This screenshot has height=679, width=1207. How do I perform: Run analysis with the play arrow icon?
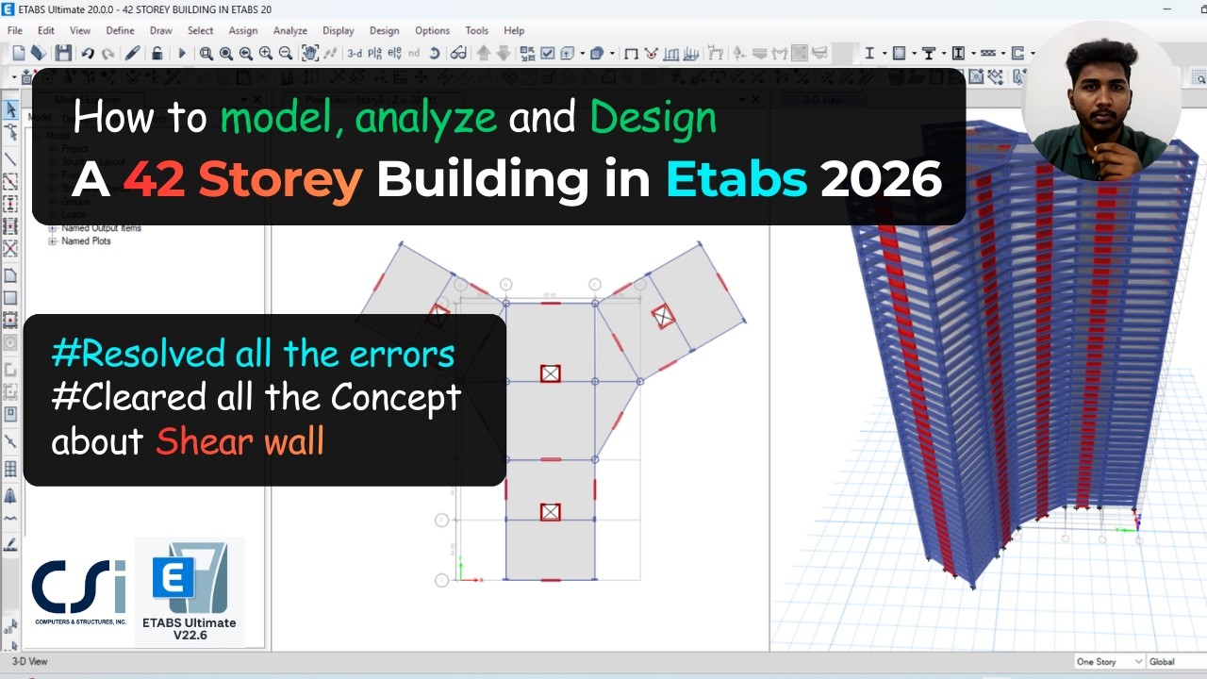(x=182, y=54)
